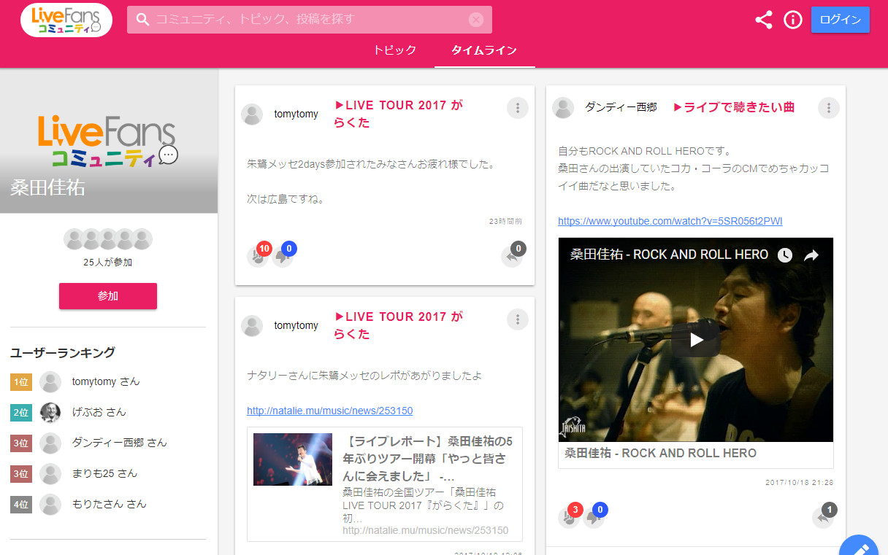Click もりたさん's avatar in user ranking

pos(50,504)
